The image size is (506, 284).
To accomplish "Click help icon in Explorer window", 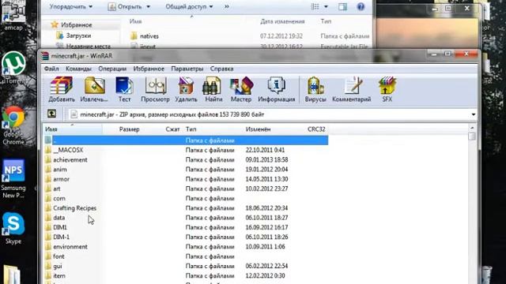I will [361, 6].
